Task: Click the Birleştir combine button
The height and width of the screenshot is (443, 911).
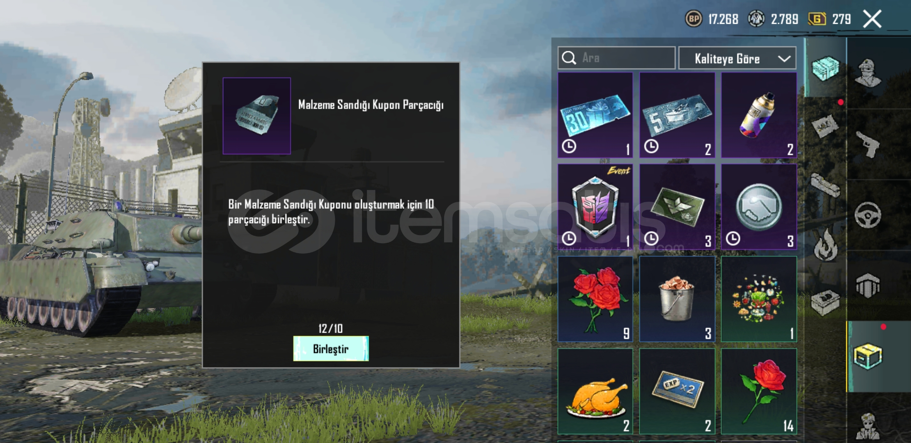Action: coord(331,349)
